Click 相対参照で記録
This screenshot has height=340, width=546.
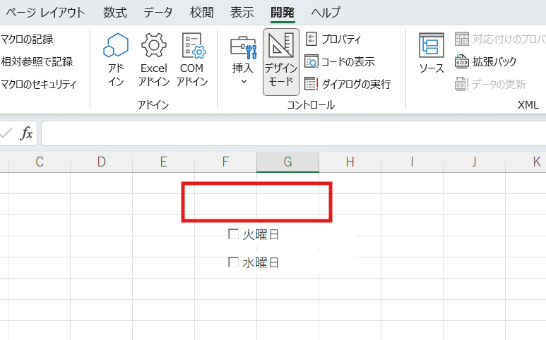pos(37,61)
